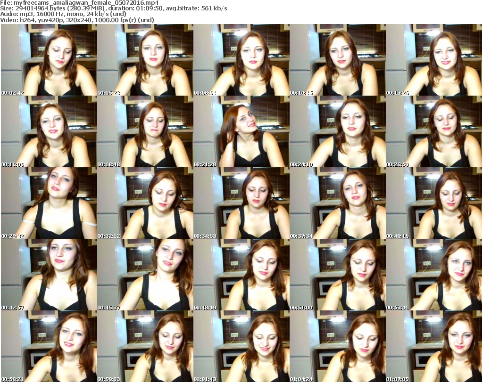This screenshot has width=483, height=382.
Task: Click the 'File:' name header line
Action: (x=79, y=3)
